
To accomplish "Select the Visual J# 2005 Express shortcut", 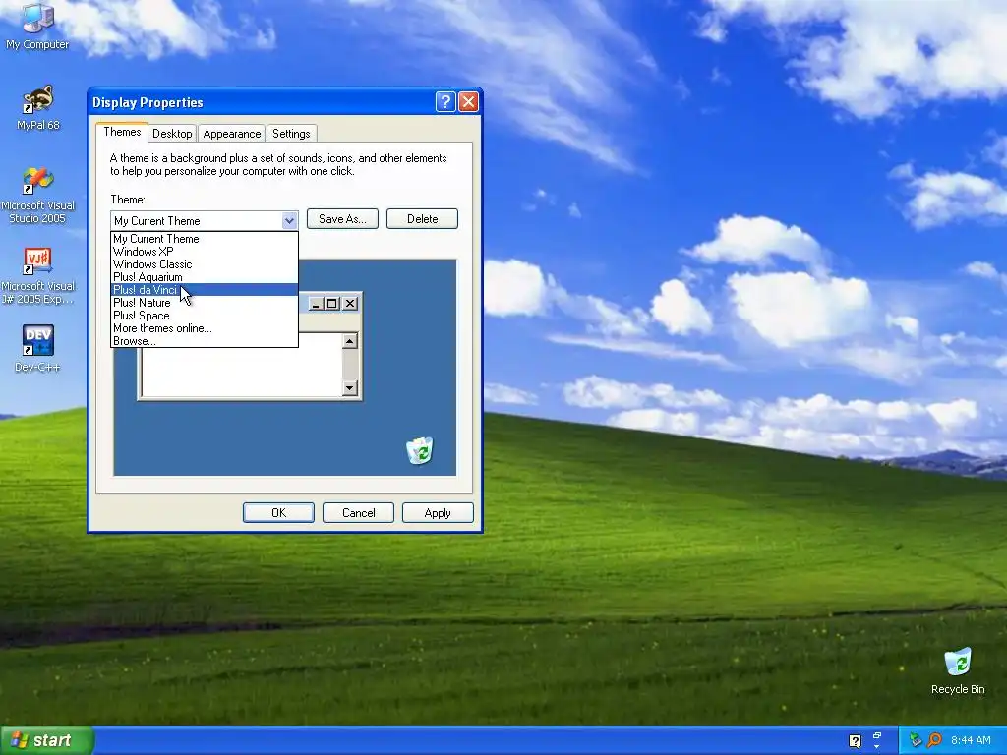I will tap(38, 276).
